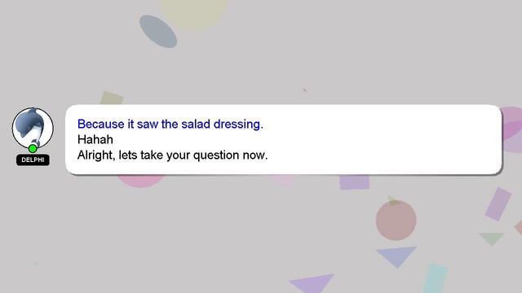522x293 pixels.
Task: Click the tilted purple rectangle at right
Action: pos(498,204)
